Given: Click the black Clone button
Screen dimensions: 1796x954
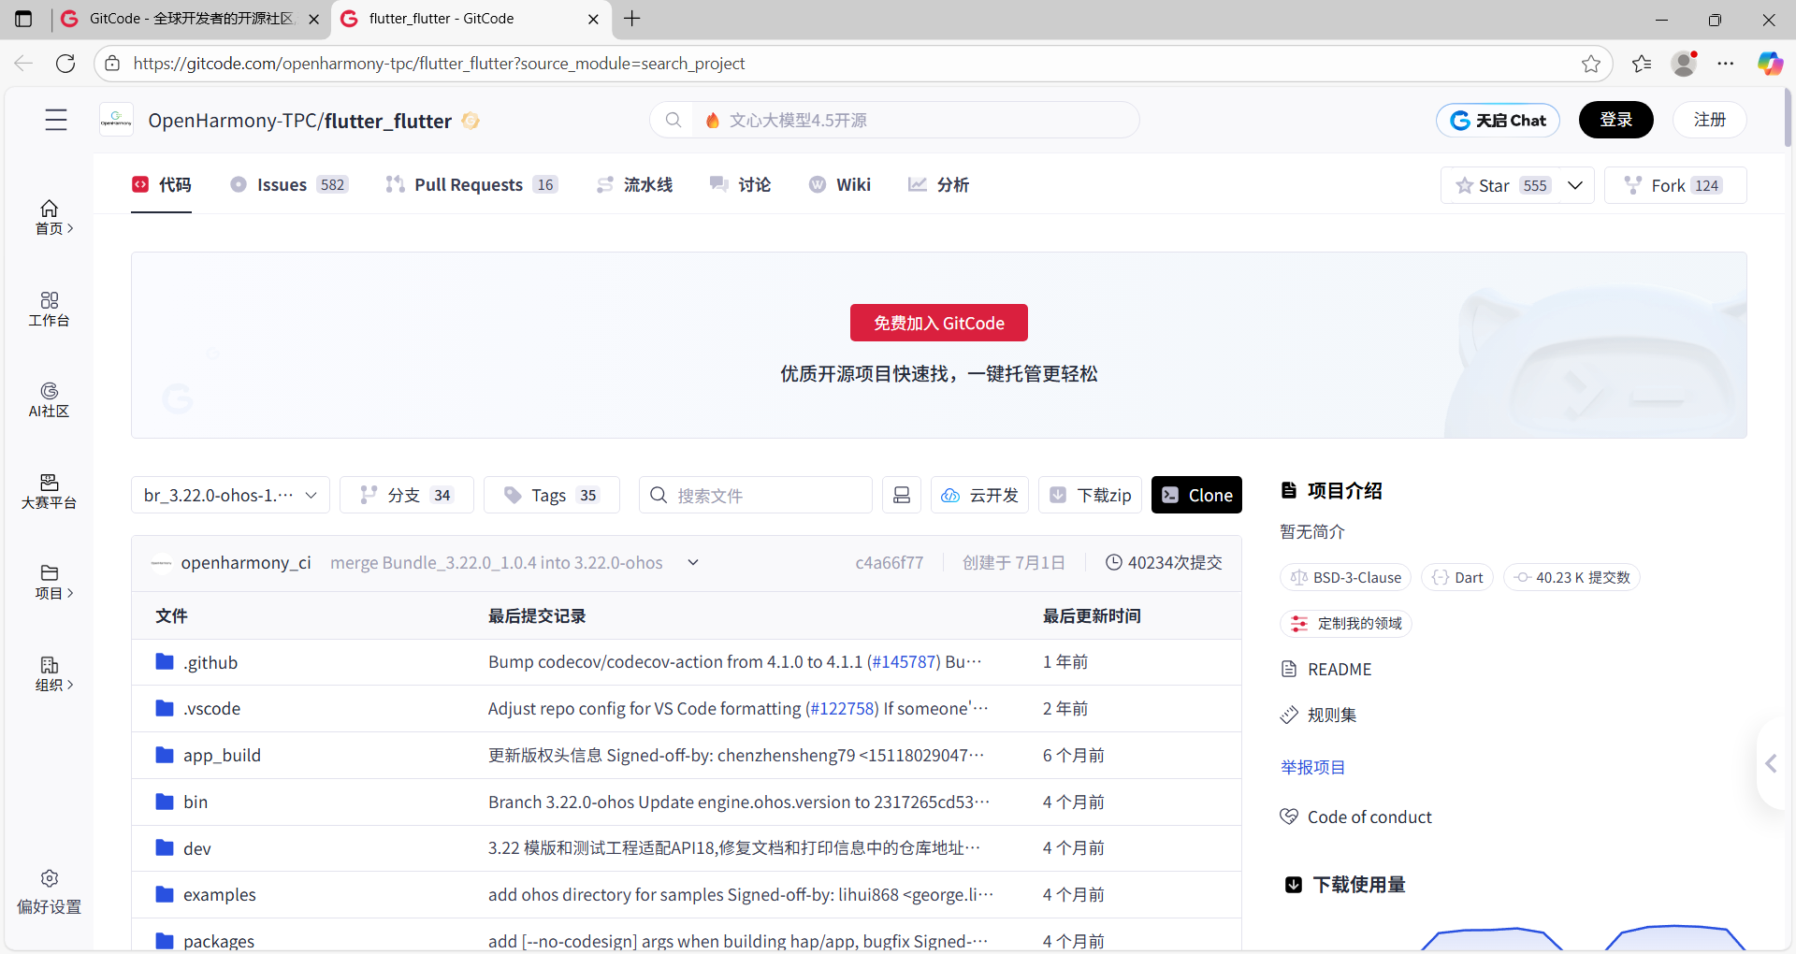Looking at the screenshot, I should (1196, 495).
